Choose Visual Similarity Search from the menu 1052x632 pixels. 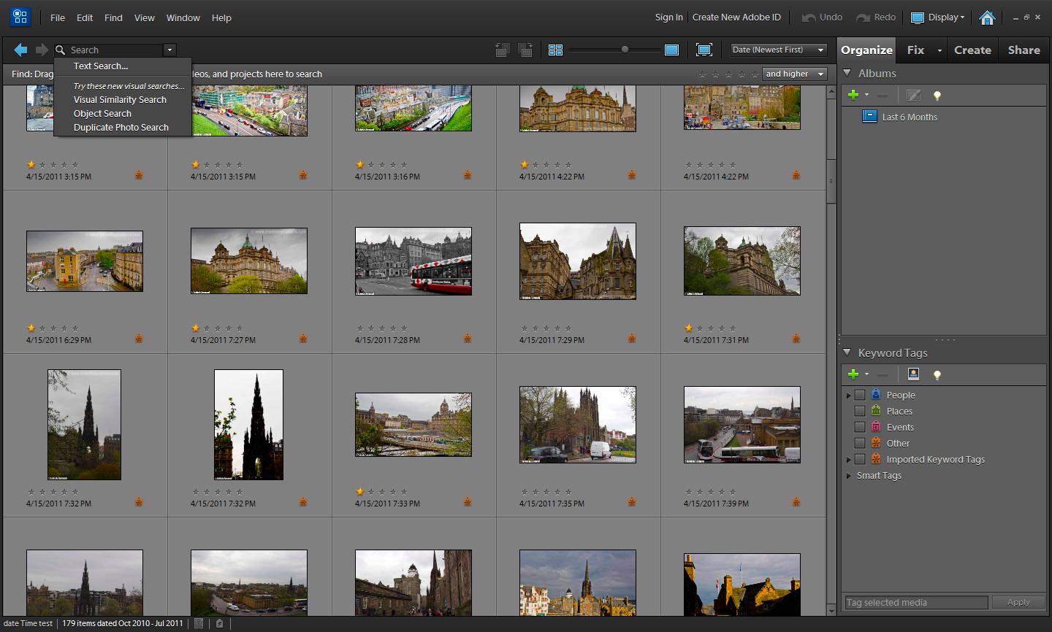click(x=119, y=99)
